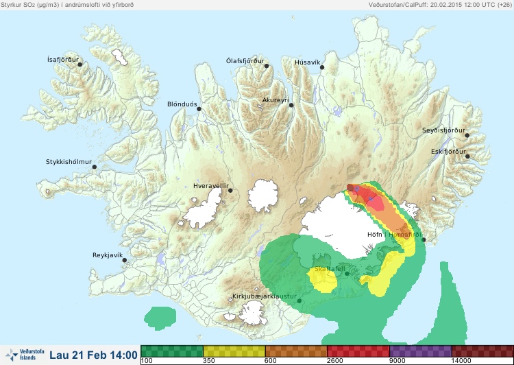Click the orange 600 legend swatch
This screenshot has width=514, height=365.
296,351
